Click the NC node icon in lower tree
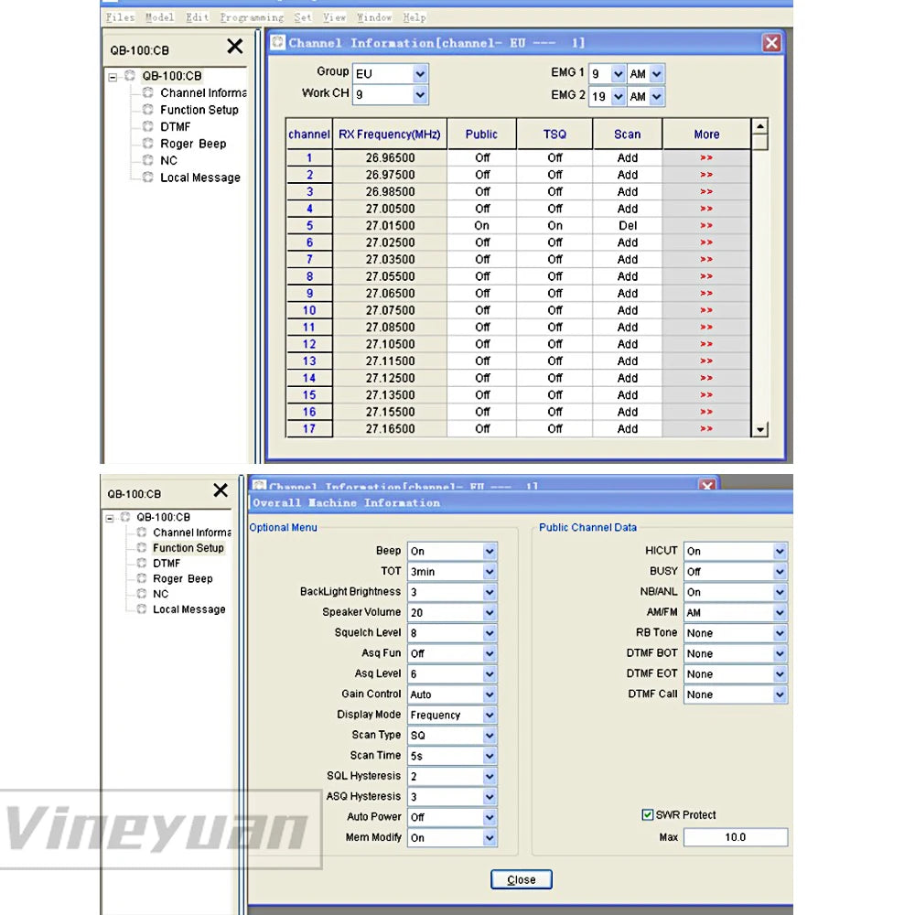 pyautogui.click(x=141, y=594)
